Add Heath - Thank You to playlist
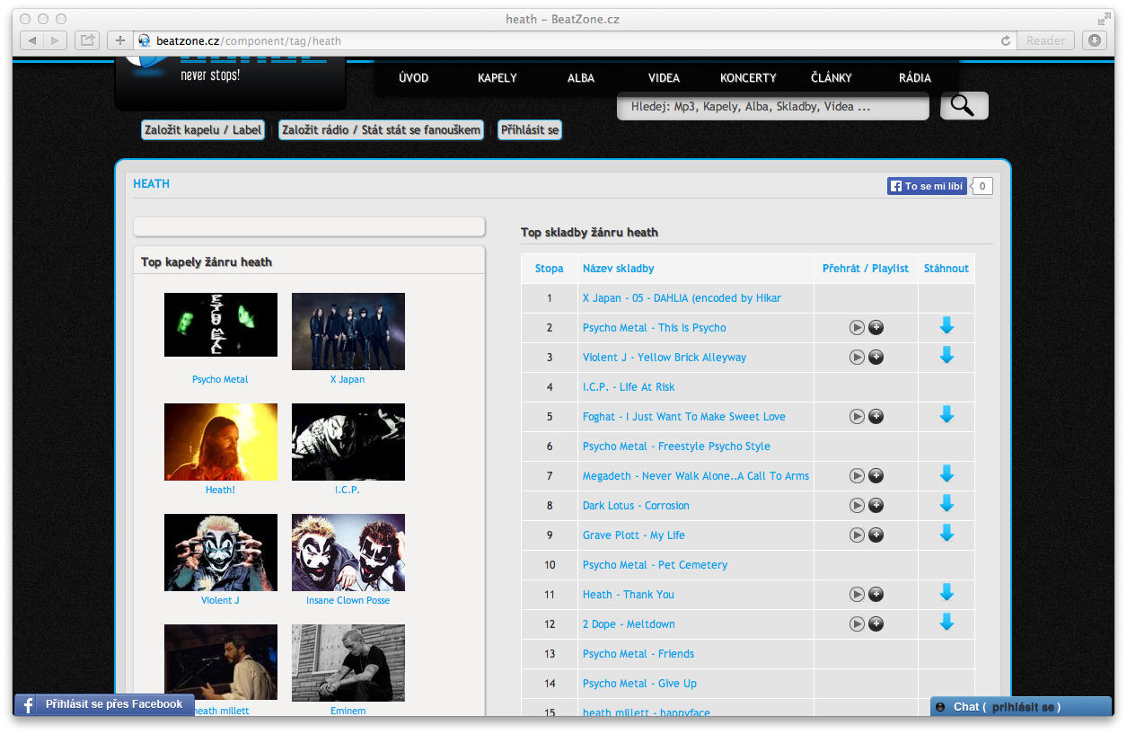Image resolution: width=1127 pixels, height=734 pixels. (x=876, y=595)
